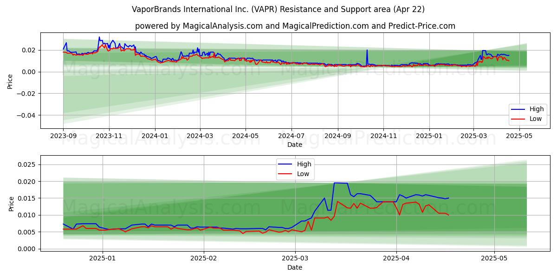Image resolution: width=557 pixels, height=278 pixels.
Task: Click the '2024-09' tick on top chart
Action: [338, 135]
